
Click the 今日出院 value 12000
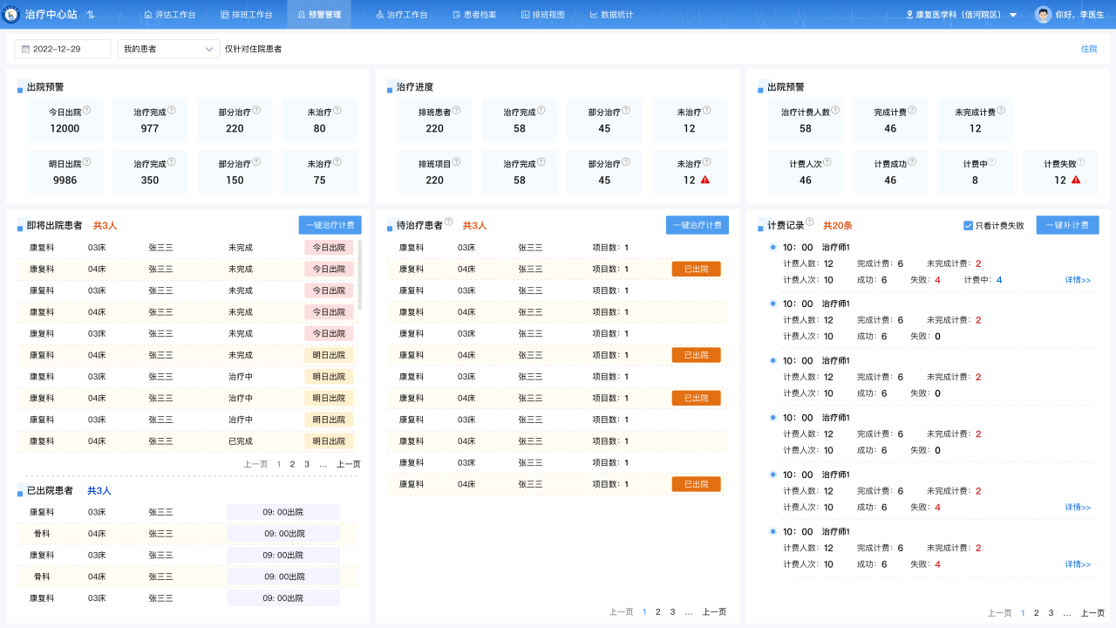(65, 128)
